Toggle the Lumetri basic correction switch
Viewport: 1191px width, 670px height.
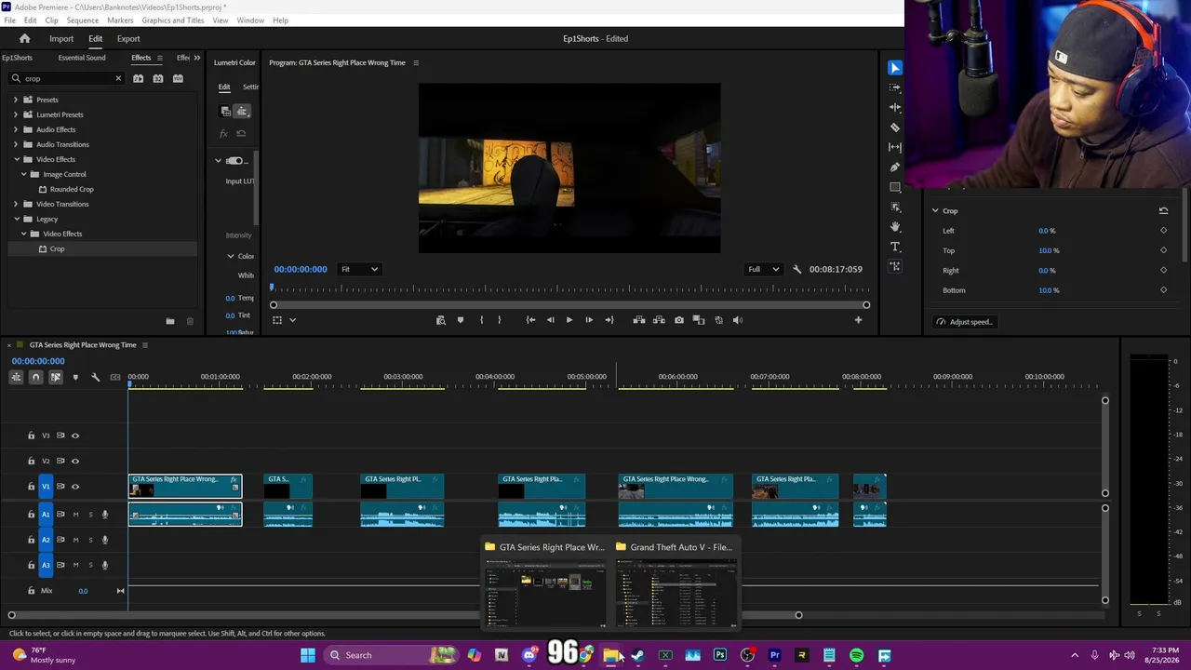(234, 161)
